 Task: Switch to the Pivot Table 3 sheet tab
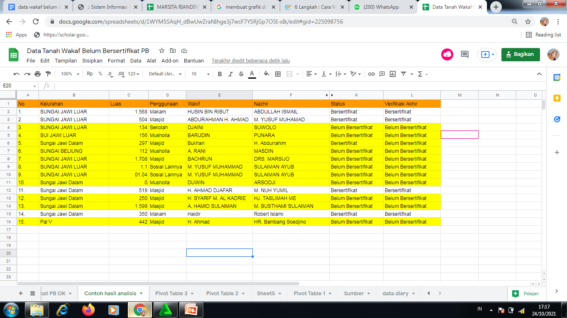pos(171,294)
